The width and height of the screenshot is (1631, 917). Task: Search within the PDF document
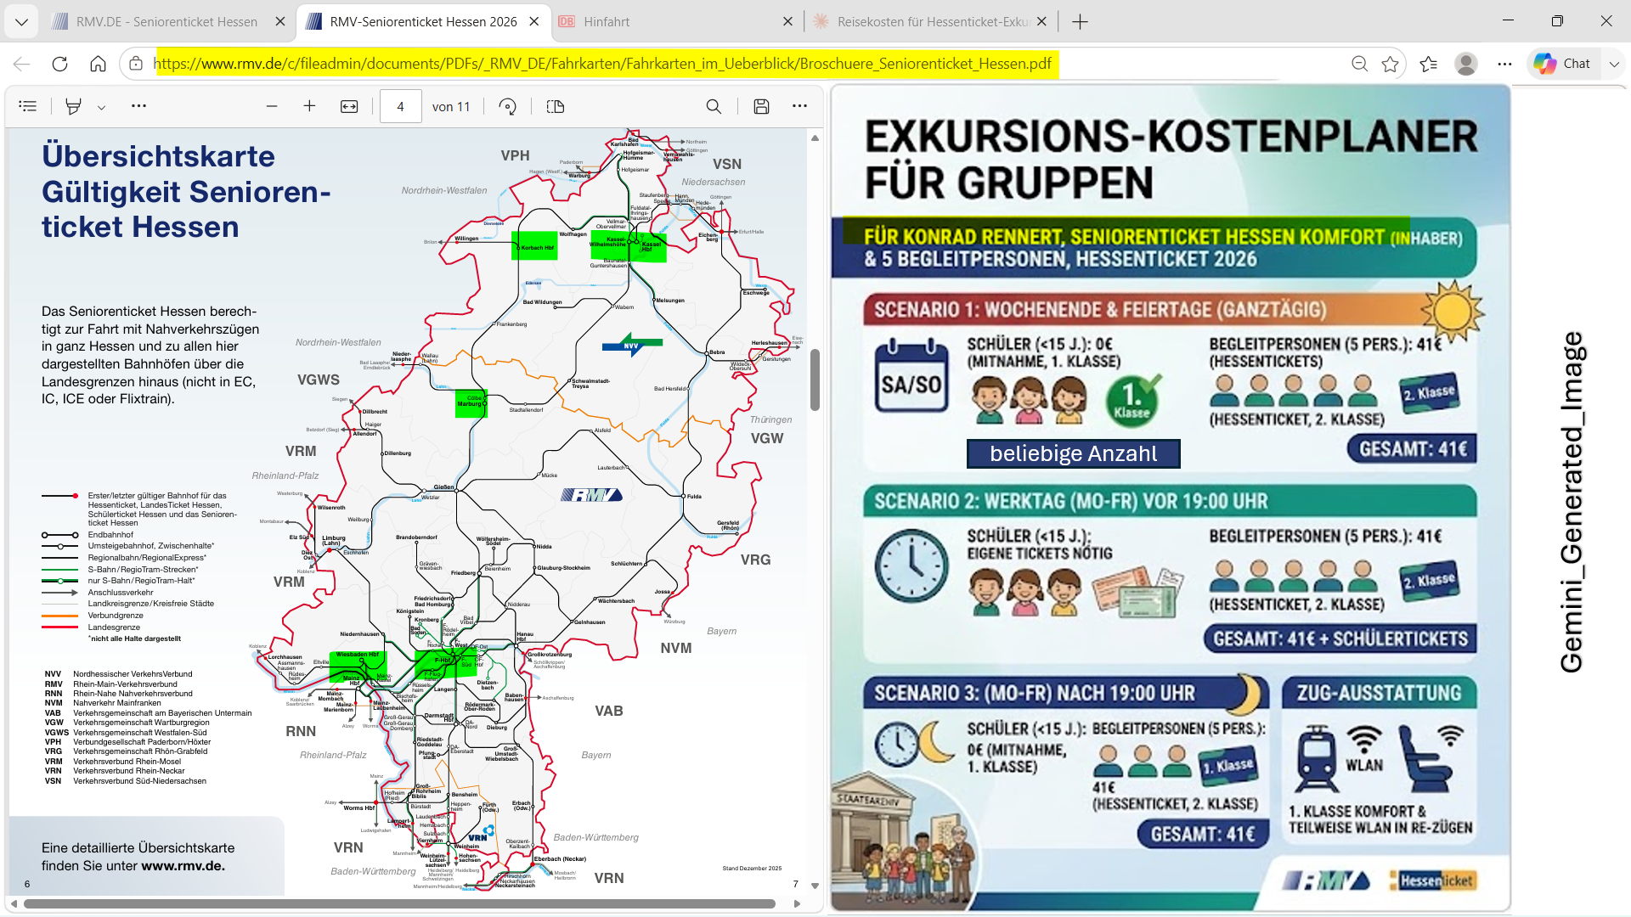click(714, 106)
